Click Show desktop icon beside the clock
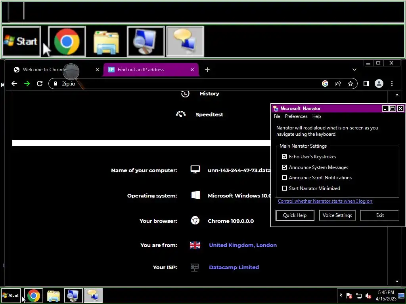Viewport: 406px width, 304px height. [401, 295]
